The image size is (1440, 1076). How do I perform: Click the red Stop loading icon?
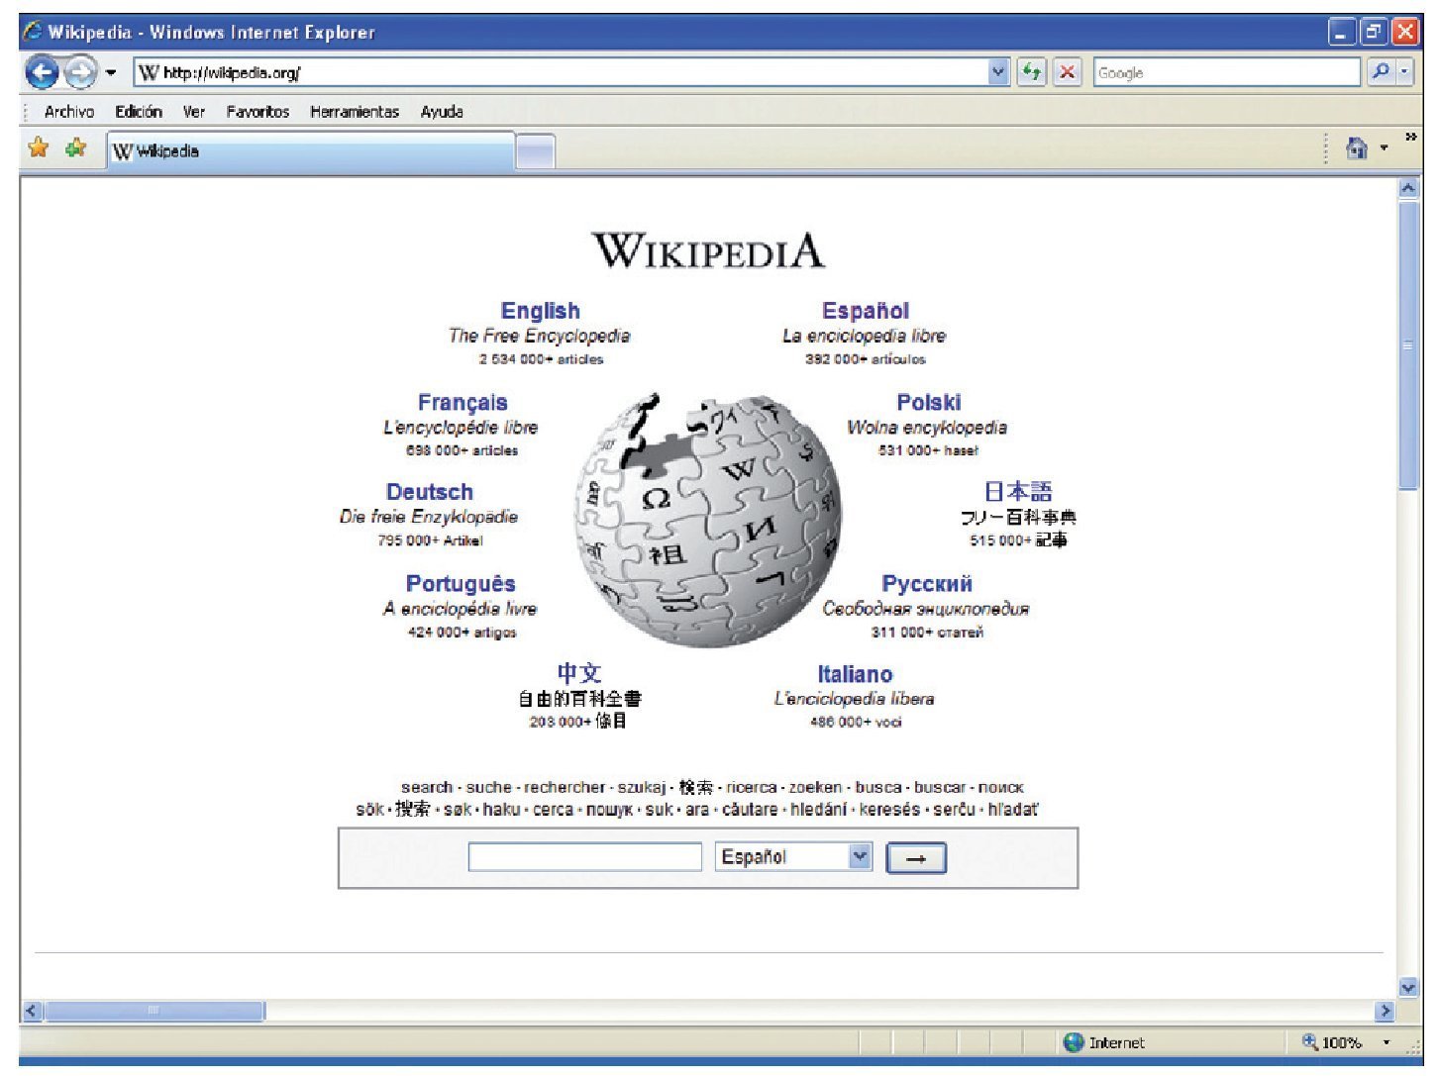point(1067,72)
